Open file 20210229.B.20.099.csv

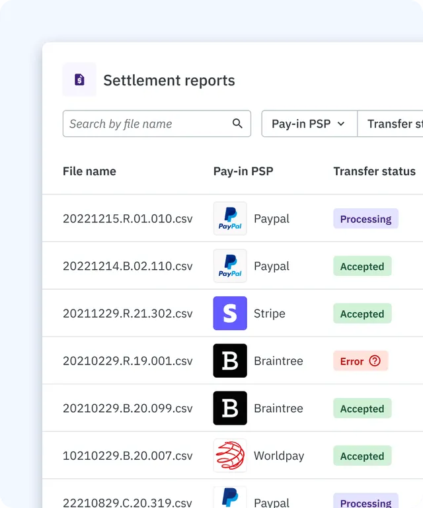point(128,408)
